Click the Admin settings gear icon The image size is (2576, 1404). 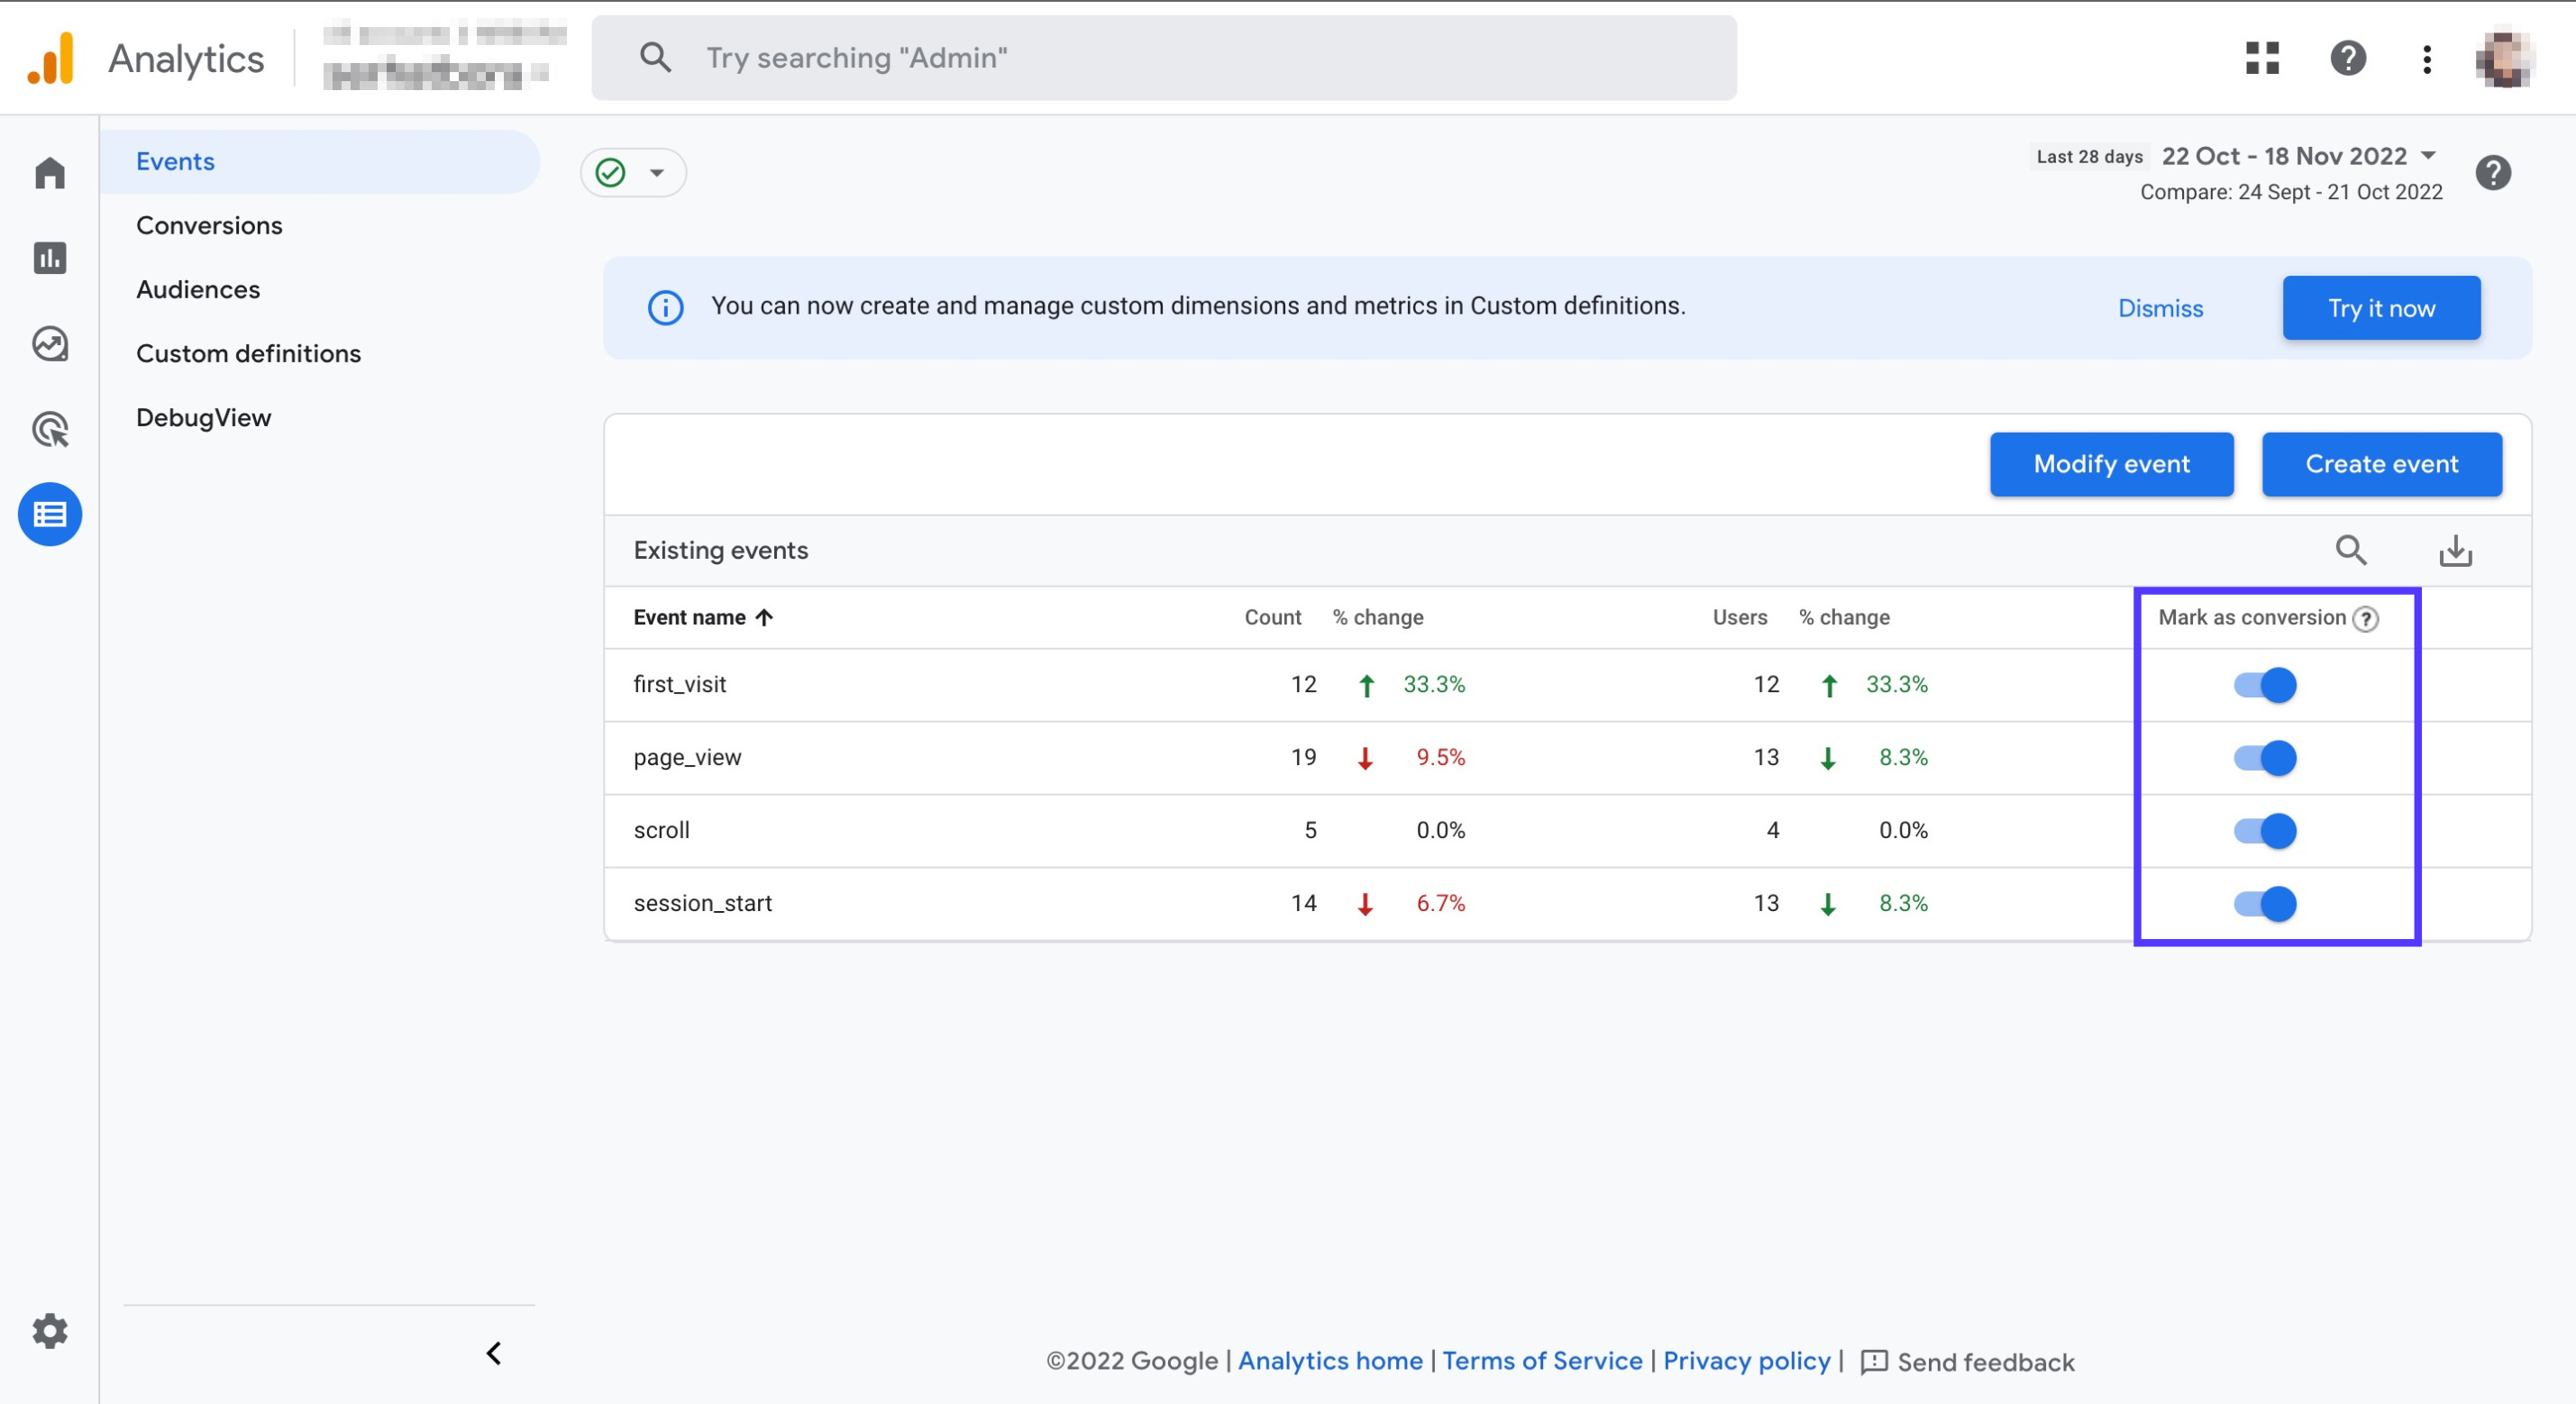pyautogui.click(x=49, y=1331)
